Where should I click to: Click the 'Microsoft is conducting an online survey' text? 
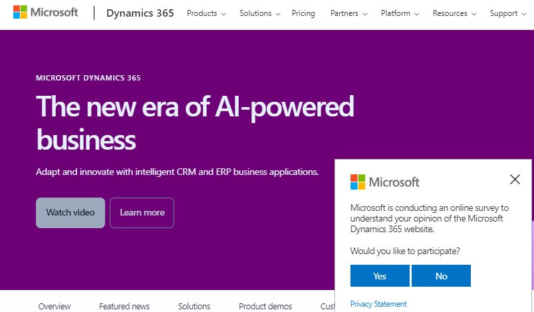pos(430,218)
